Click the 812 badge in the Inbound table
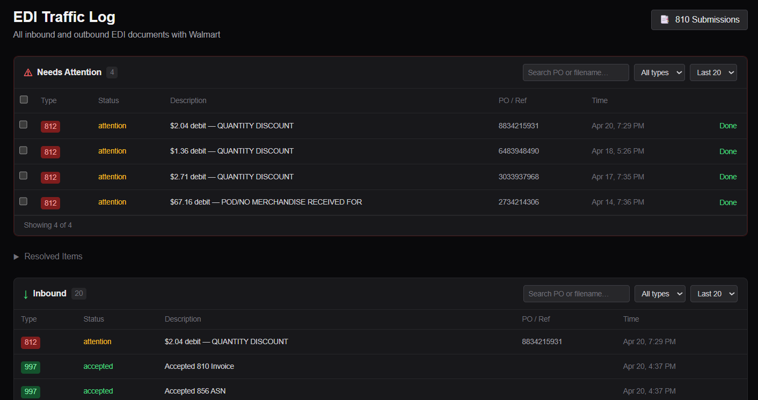Screen dimensions: 758x400 [31, 342]
